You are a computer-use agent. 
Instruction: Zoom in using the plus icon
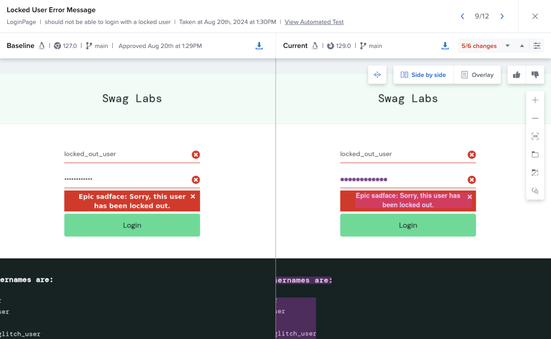coord(535,100)
